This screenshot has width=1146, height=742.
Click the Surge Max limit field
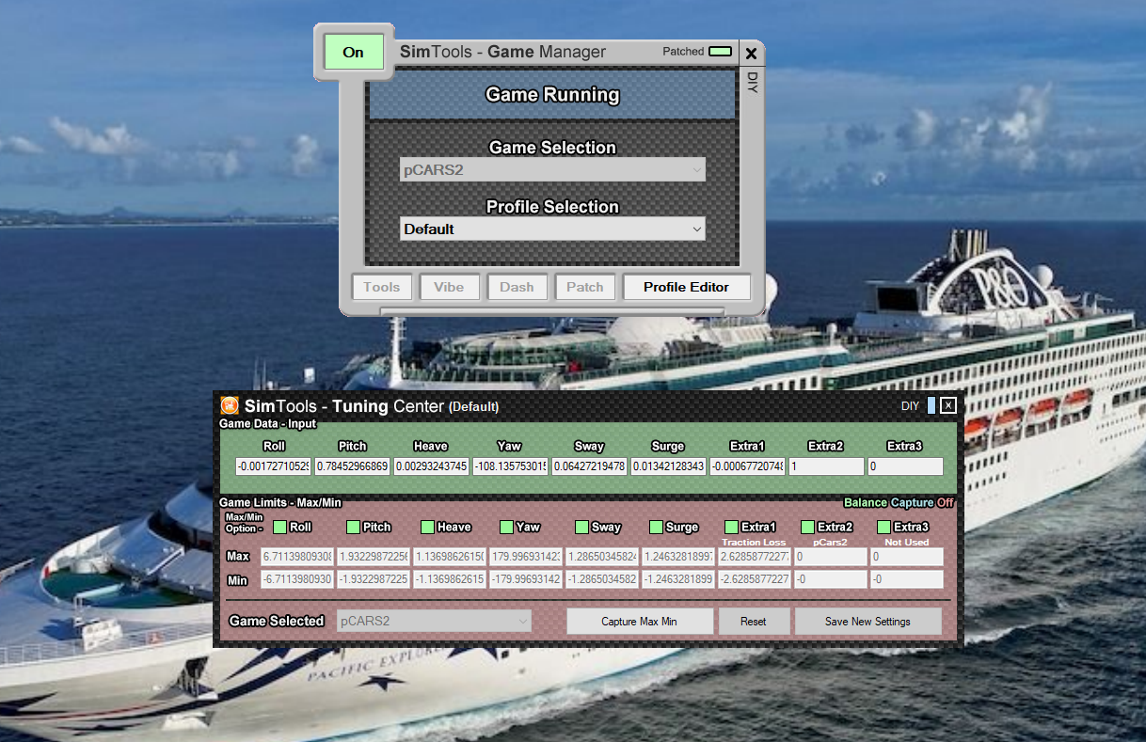pyautogui.click(x=677, y=557)
